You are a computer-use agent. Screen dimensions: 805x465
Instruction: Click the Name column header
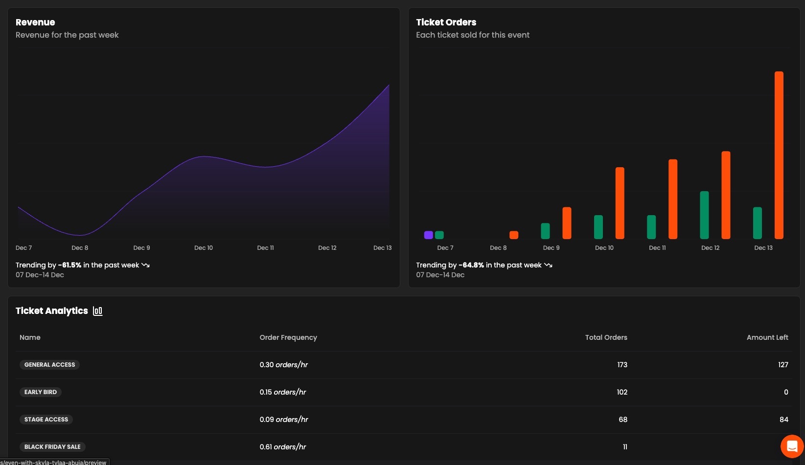30,337
